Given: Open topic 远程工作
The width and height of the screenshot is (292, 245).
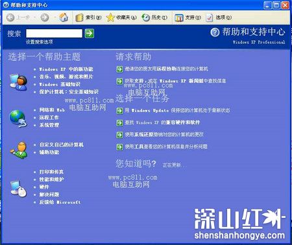Looking at the screenshot, I should [x=49, y=117].
